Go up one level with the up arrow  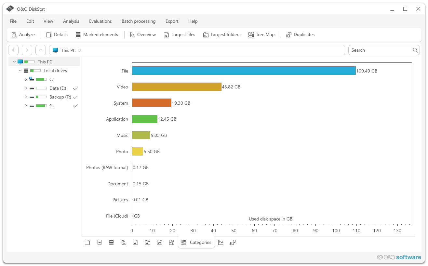[41, 50]
